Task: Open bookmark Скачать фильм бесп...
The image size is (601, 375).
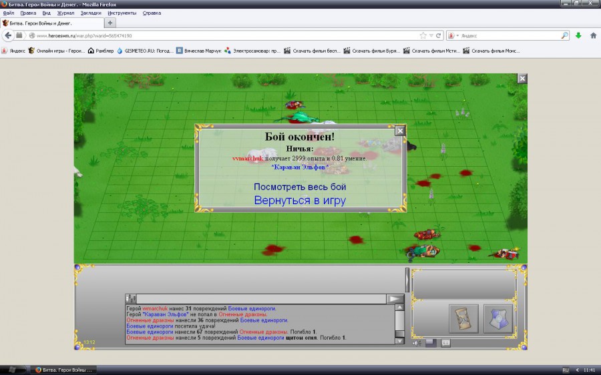Action: pyautogui.click(x=312, y=51)
